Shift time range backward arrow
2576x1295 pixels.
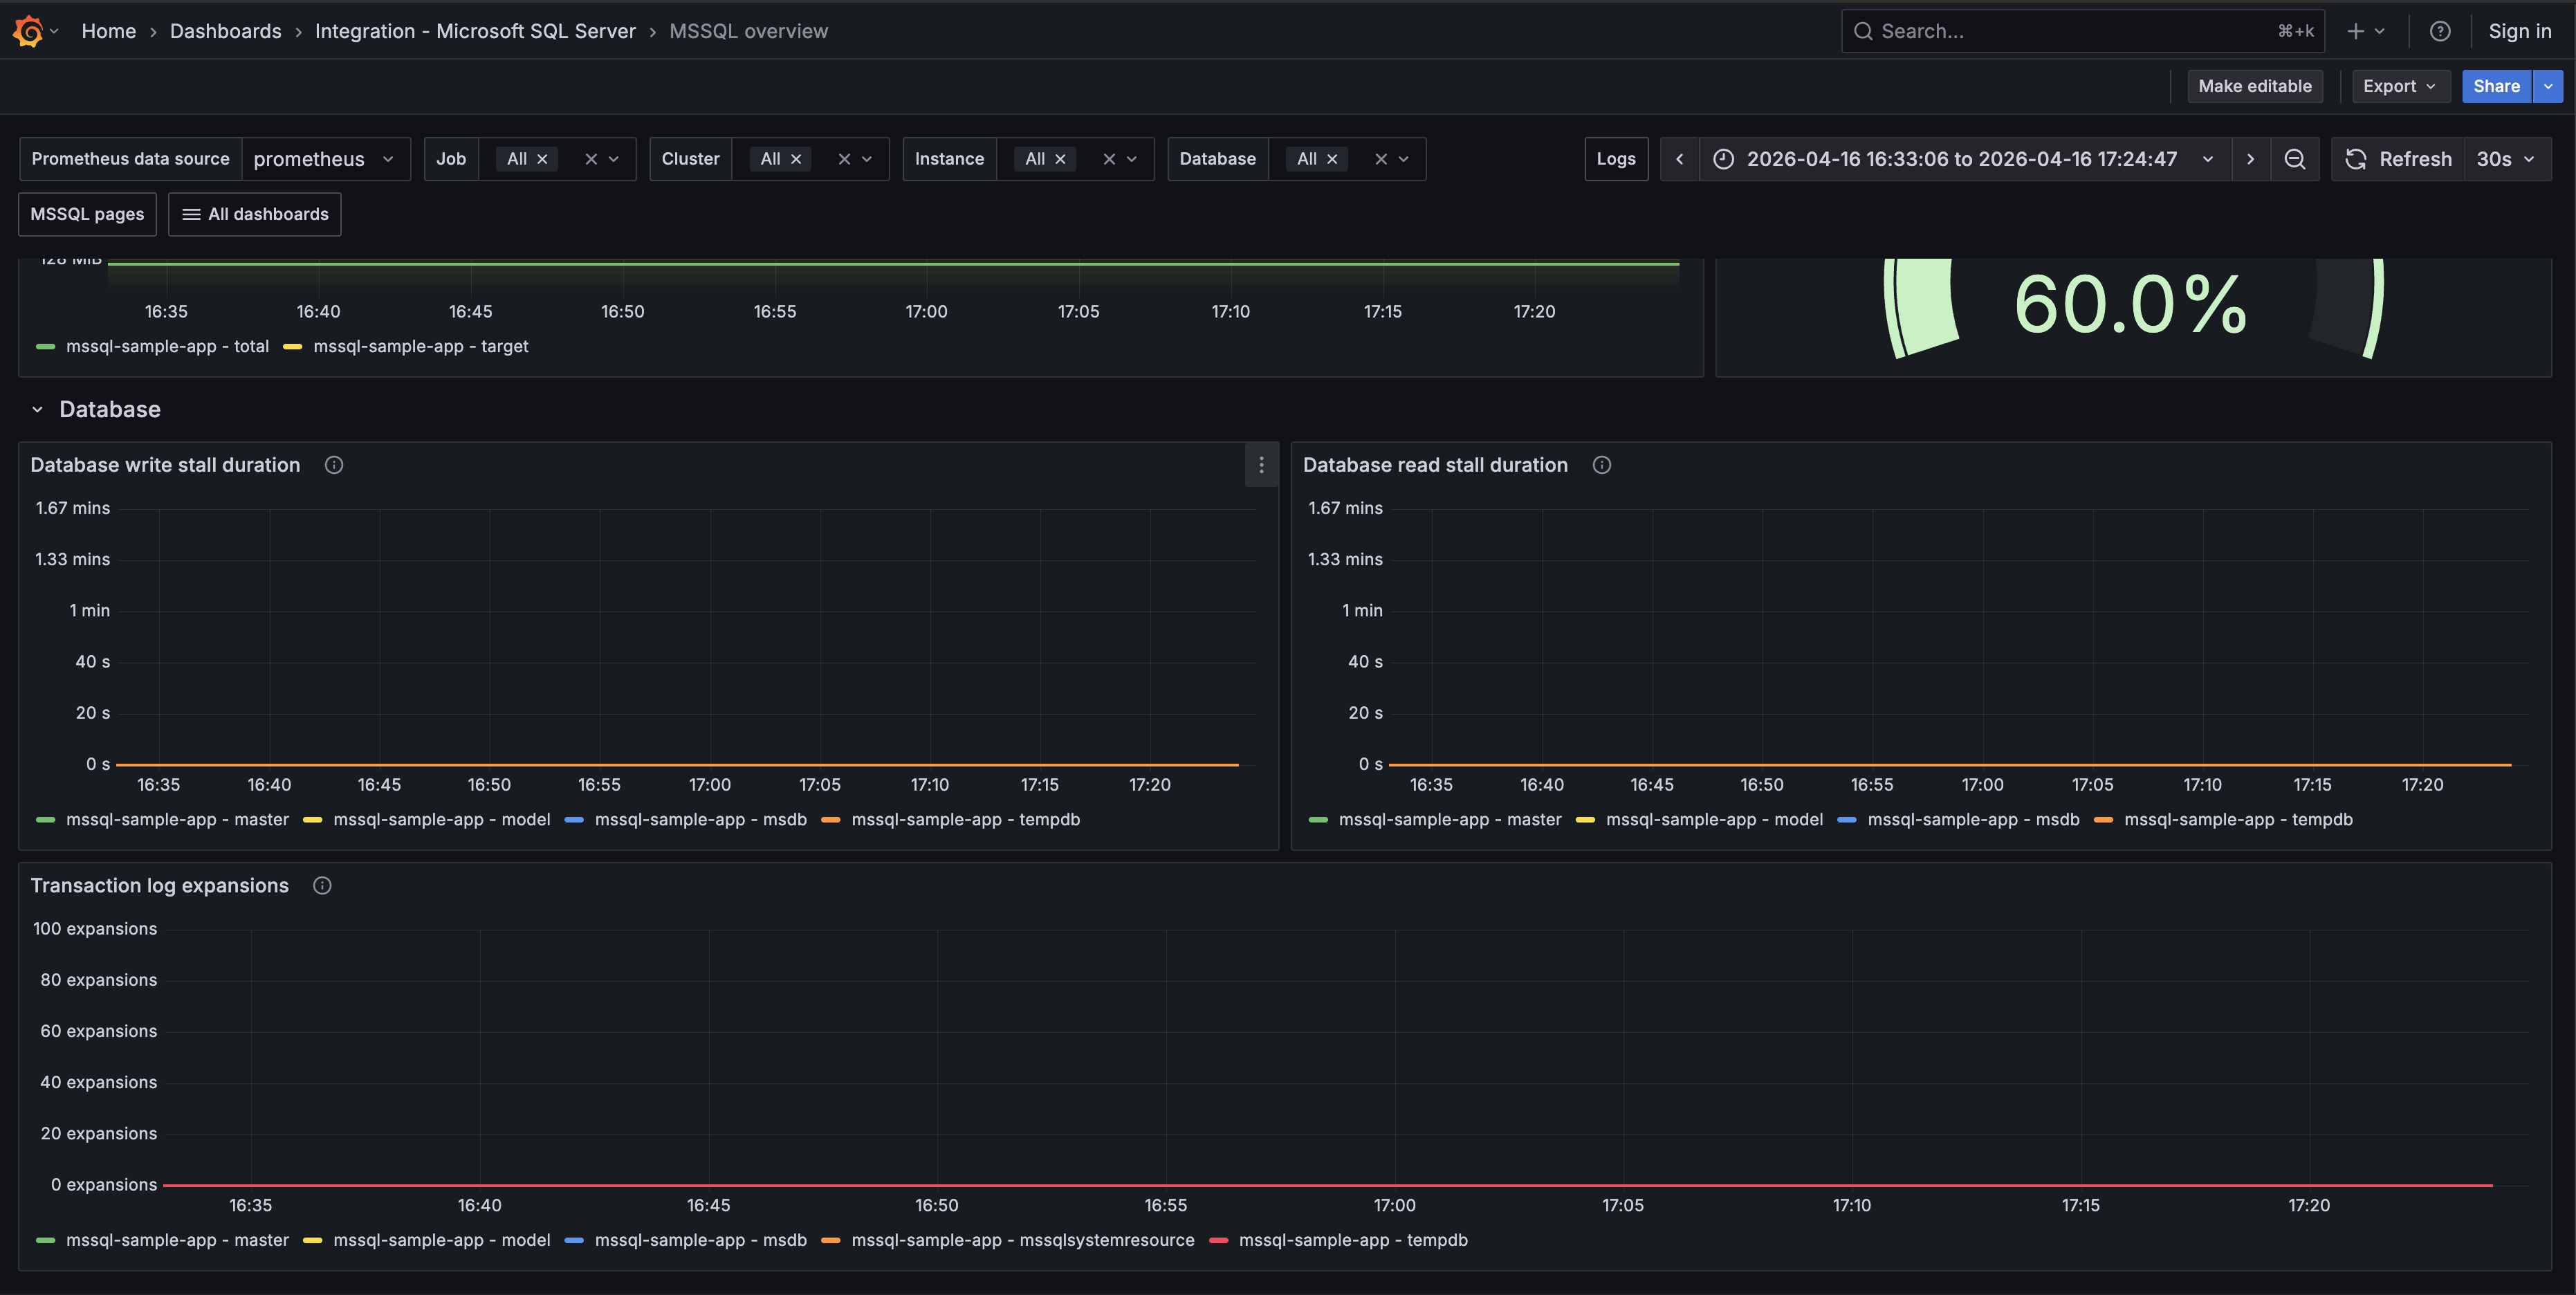pos(1680,159)
